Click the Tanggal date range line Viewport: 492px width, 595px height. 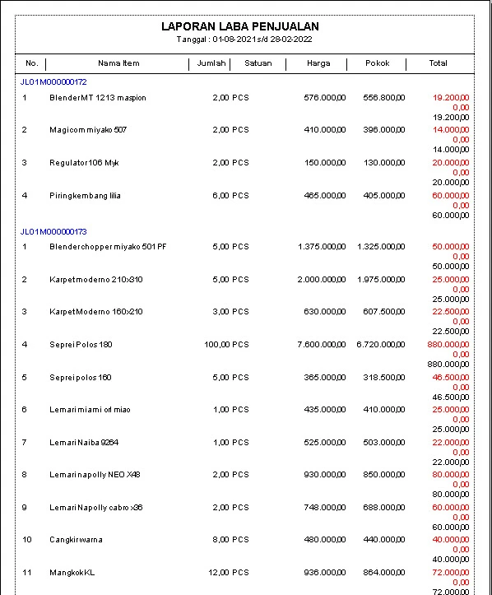coord(244,39)
